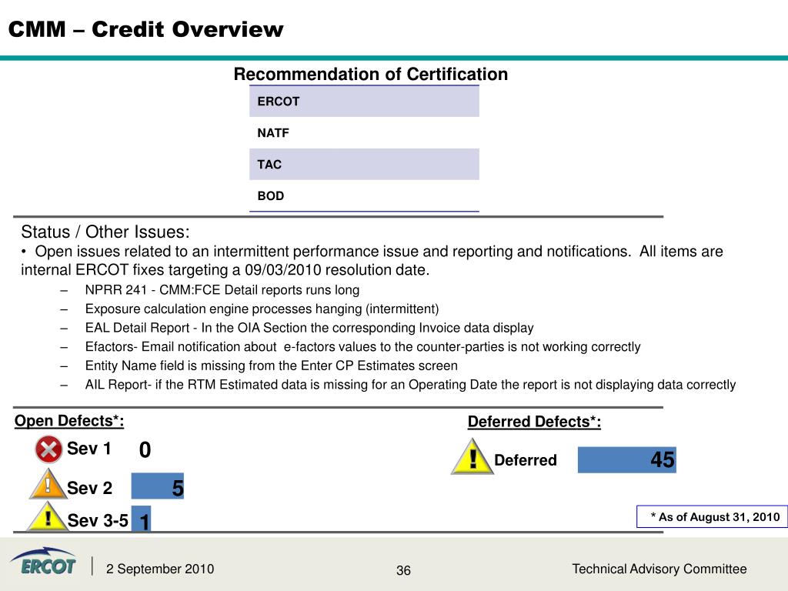Click the Entity Name field missing bullet
The height and width of the screenshot is (591, 788).
272,366
